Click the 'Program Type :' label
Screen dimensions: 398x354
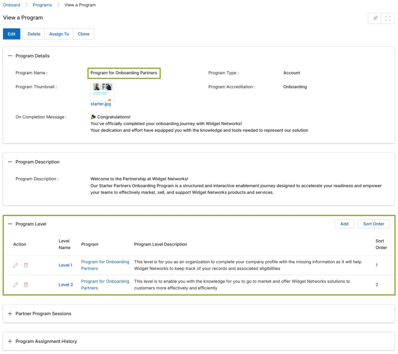click(223, 73)
